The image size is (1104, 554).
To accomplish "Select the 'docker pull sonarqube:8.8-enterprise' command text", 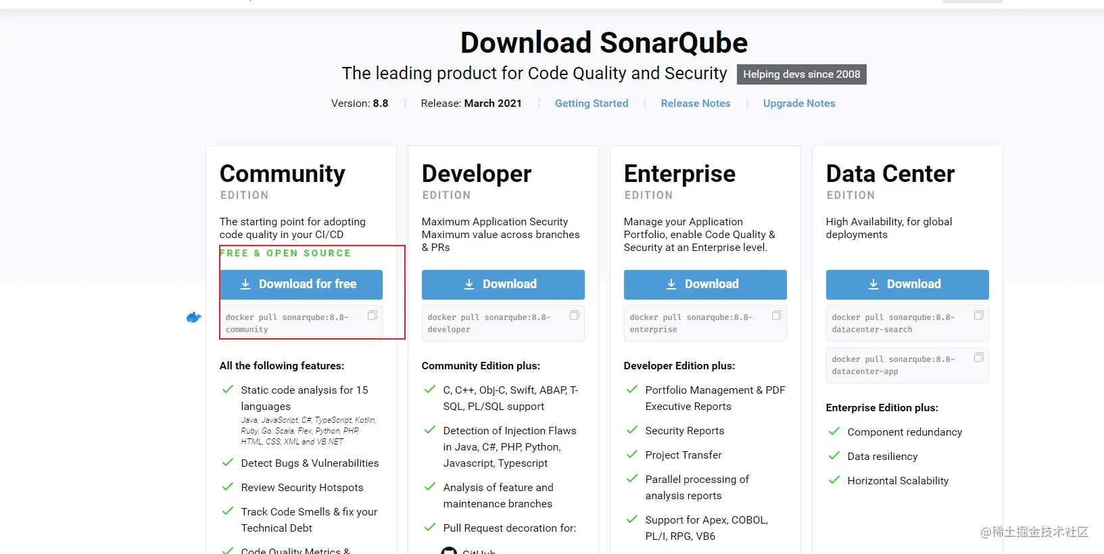I will click(x=691, y=323).
